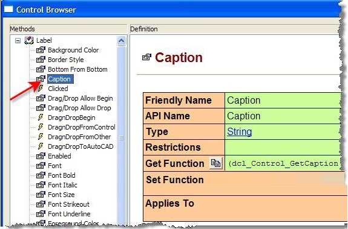Select Drag/Drop Allow Begin row
The width and height of the screenshot is (348, 229).
coord(80,98)
